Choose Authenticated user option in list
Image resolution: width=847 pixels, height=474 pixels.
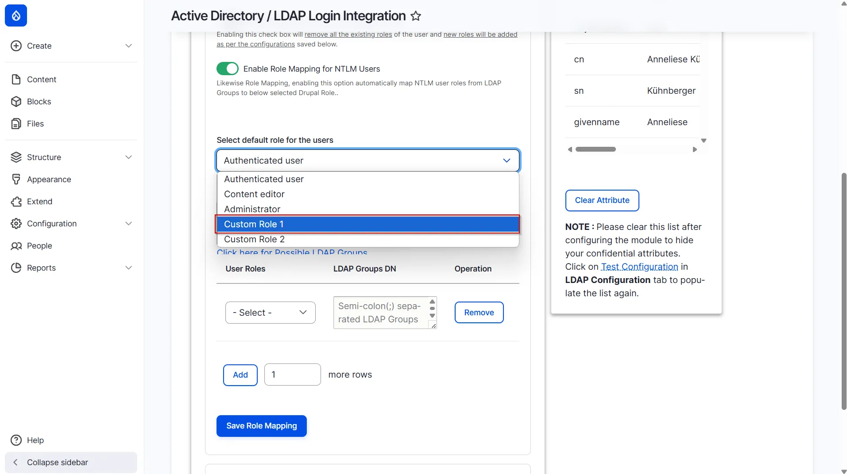tap(368, 179)
